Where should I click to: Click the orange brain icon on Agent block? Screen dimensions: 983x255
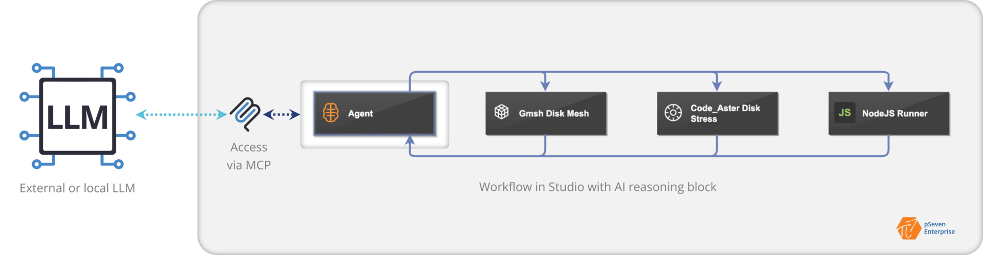pos(331,113)
